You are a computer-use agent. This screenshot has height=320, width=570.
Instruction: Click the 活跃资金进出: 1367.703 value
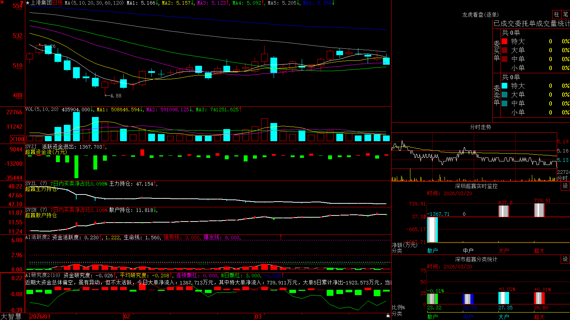pyautogui.click(x=72, y=147)
